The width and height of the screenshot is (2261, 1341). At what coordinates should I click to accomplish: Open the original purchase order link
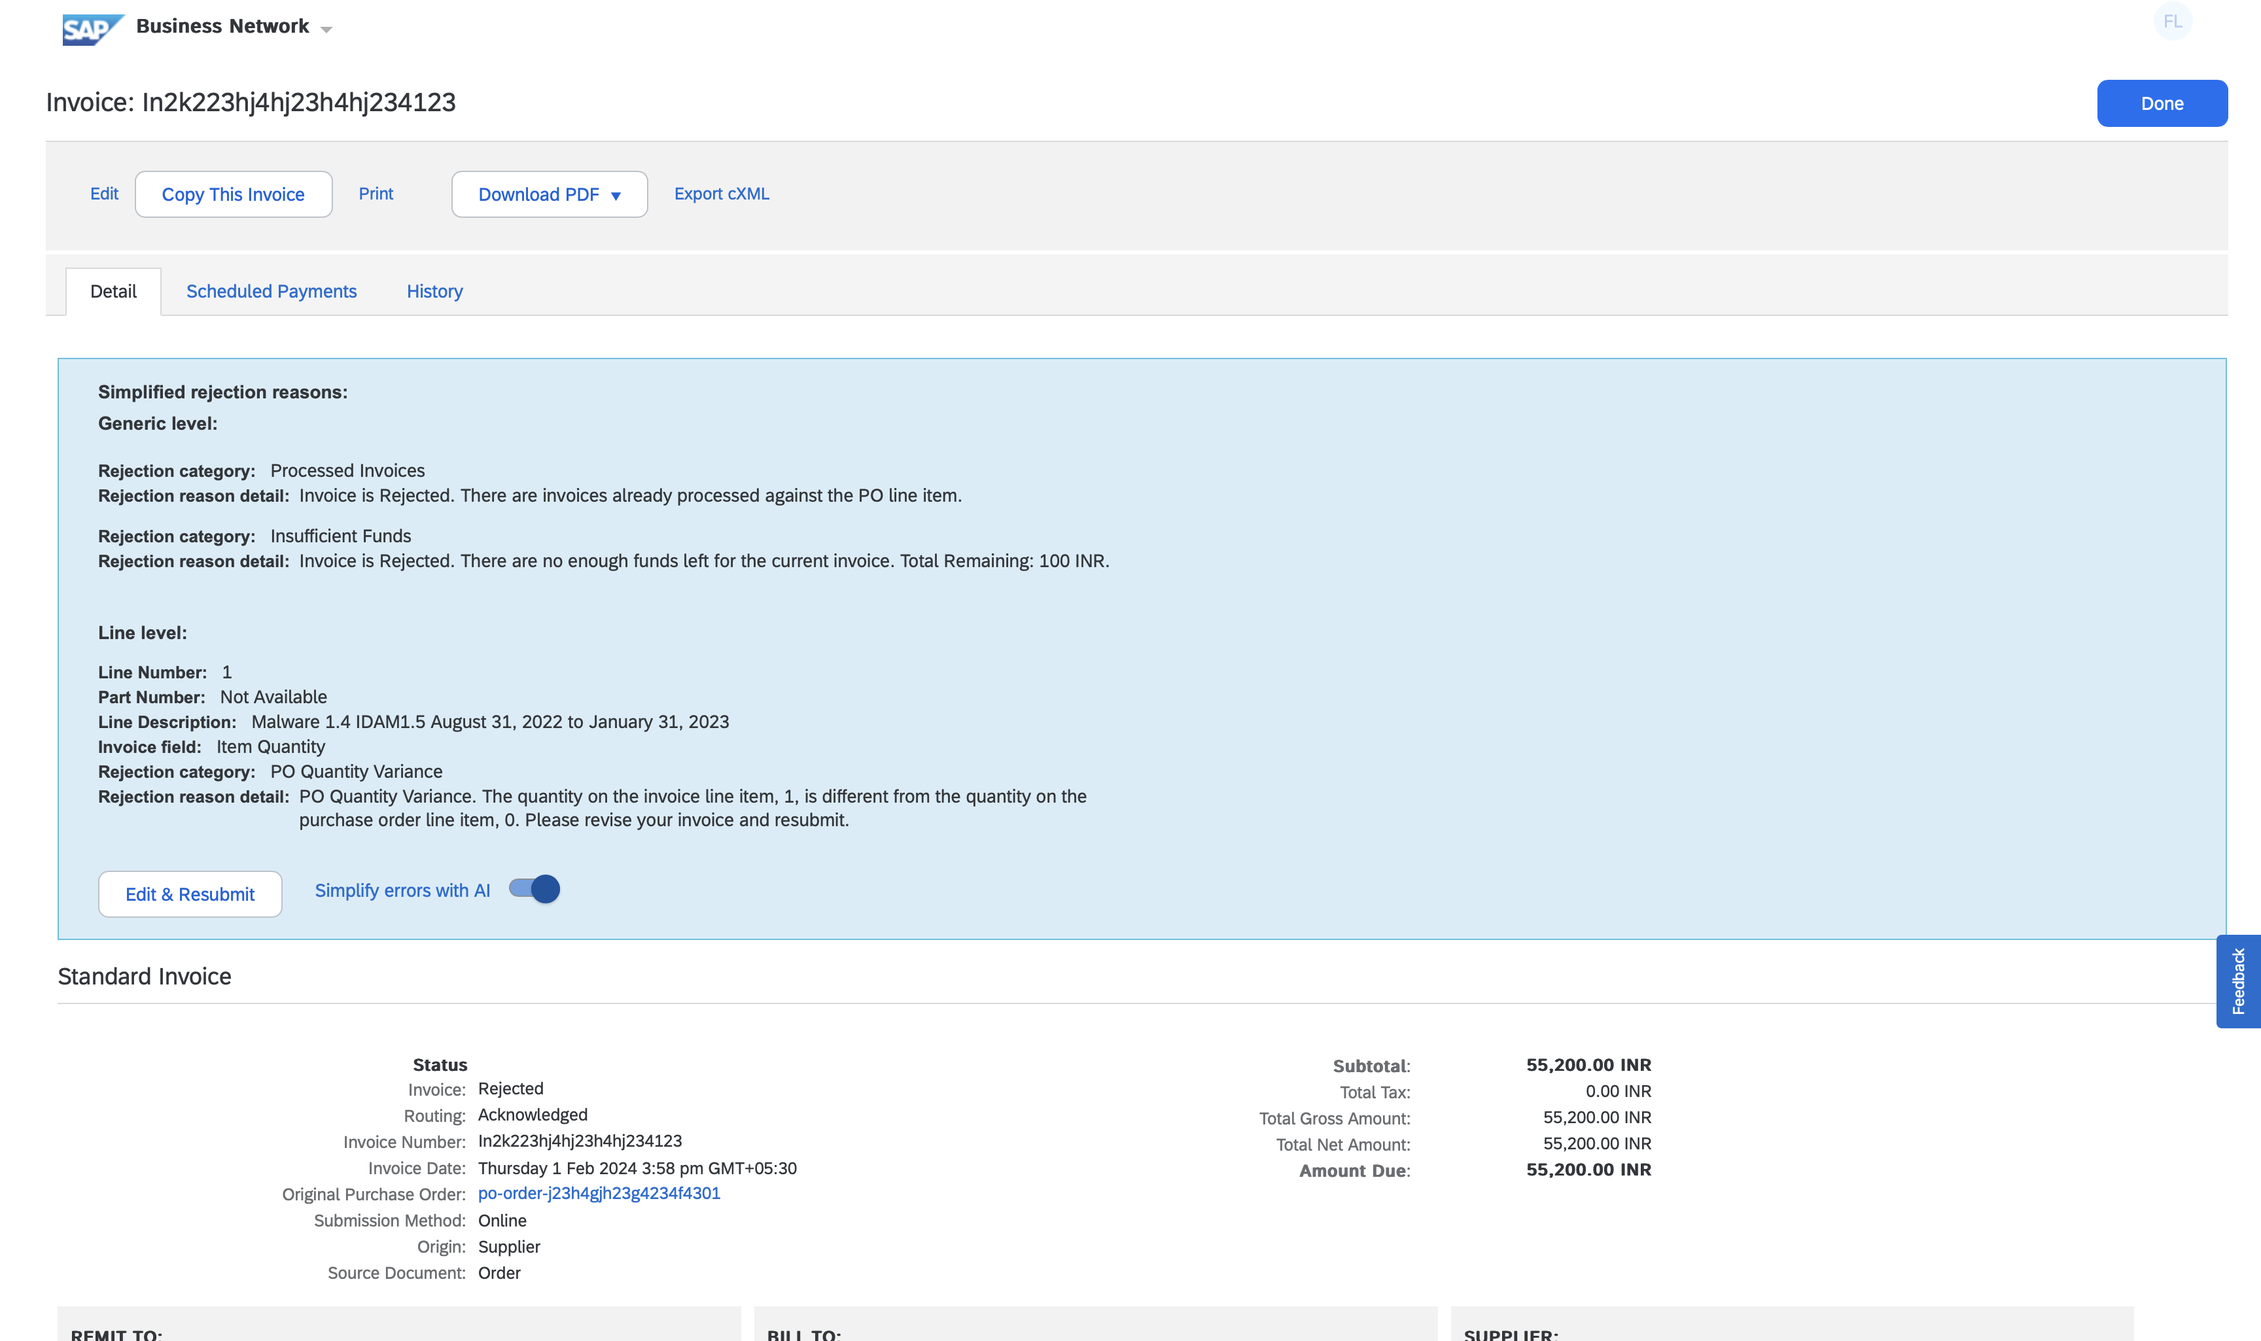[x=598, y=1193]
